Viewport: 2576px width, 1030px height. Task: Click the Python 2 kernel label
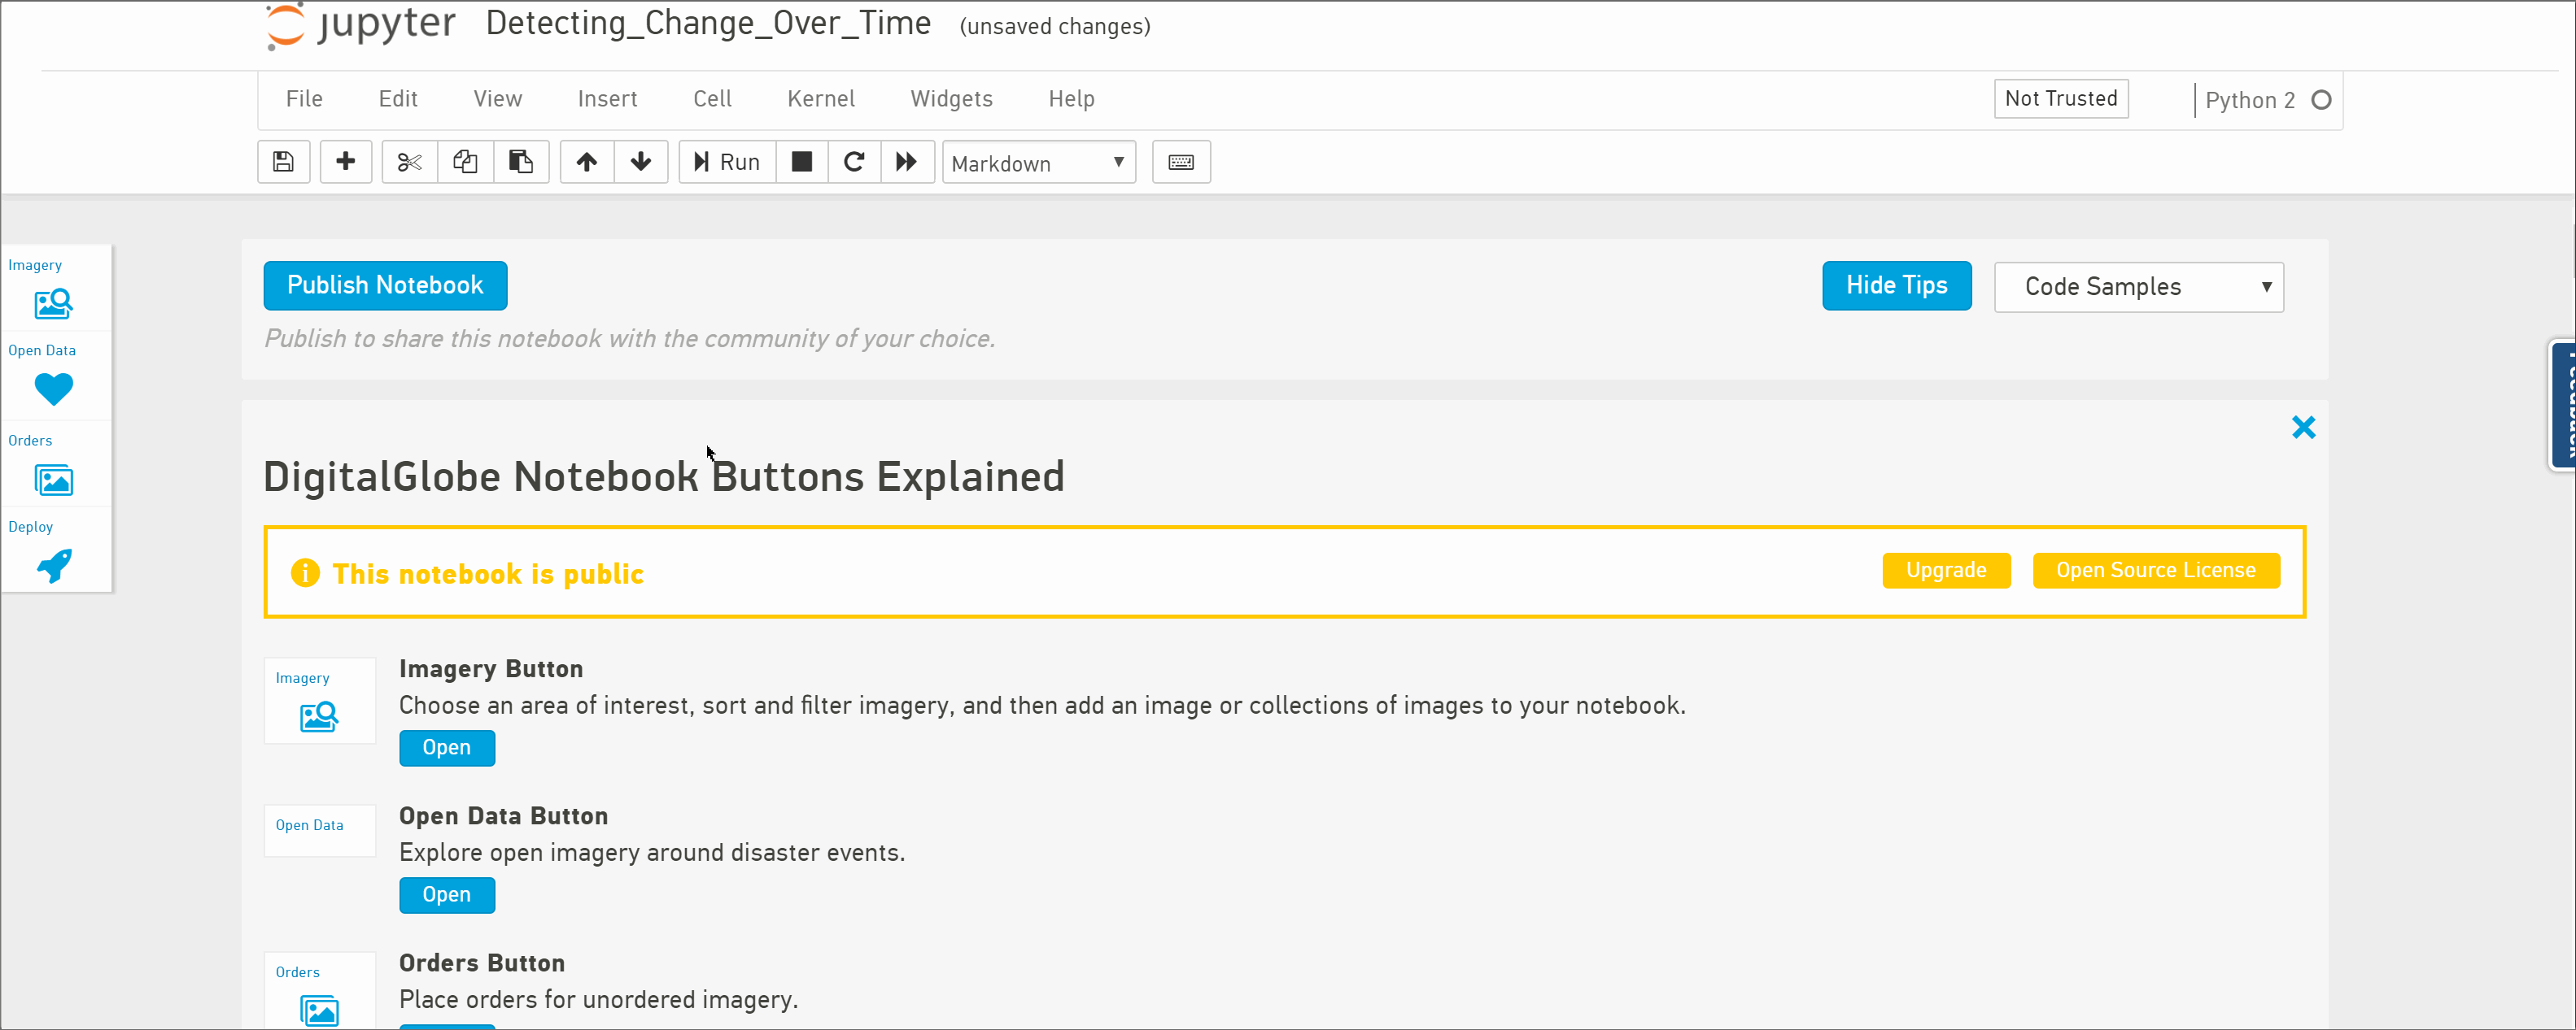(x=2250, y=100)
